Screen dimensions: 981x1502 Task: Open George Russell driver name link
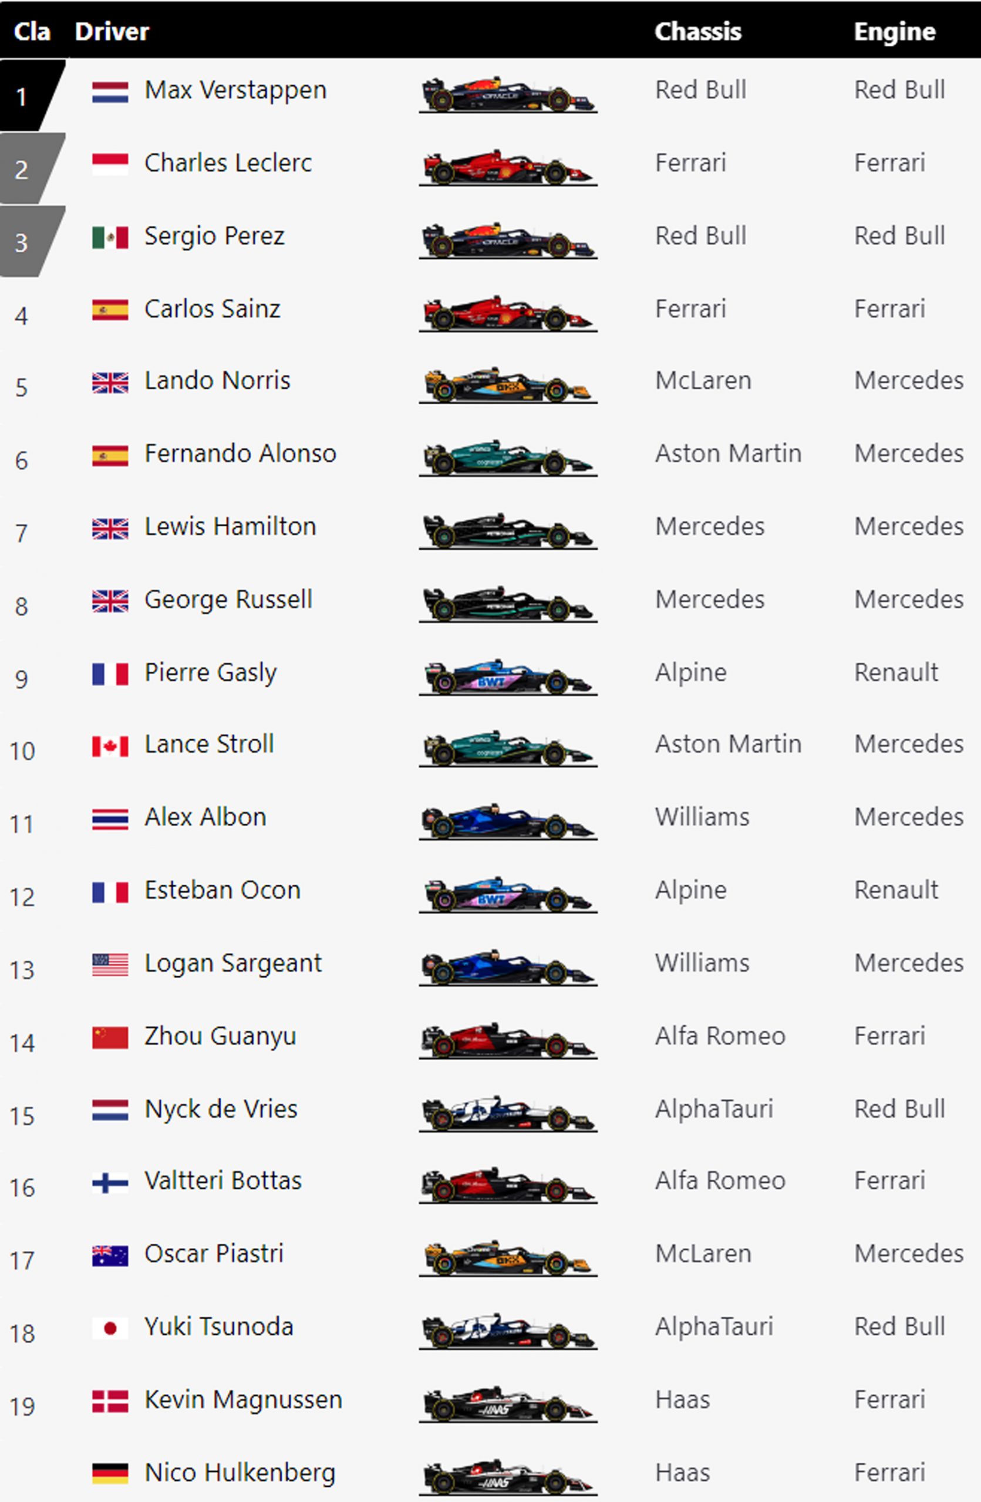point(228,600)
